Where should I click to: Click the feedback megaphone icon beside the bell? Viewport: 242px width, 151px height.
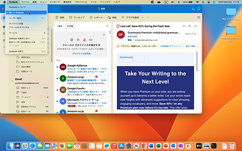coord(193,9)
